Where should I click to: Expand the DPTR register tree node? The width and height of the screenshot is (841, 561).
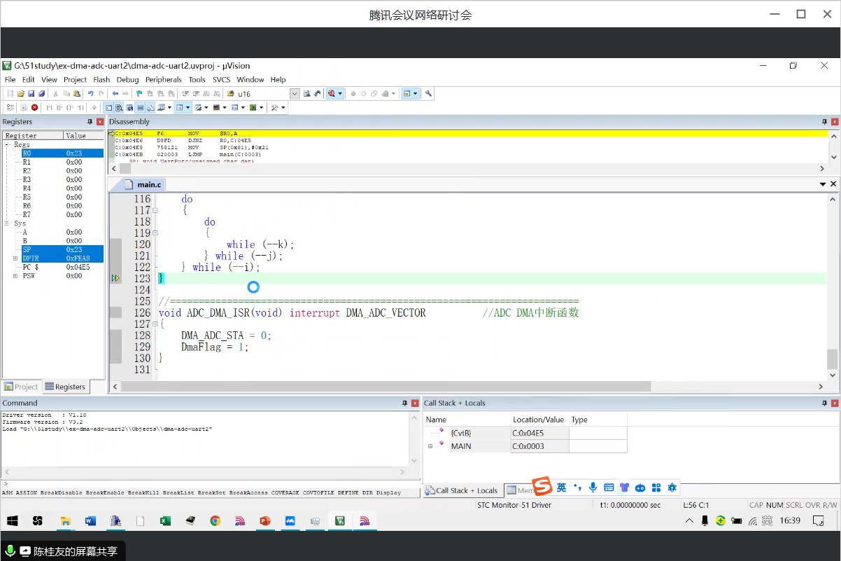[15, 258]
